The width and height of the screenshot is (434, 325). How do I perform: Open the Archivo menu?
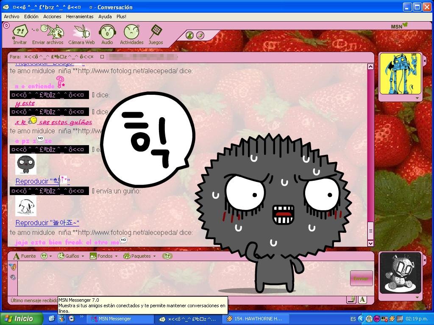pyautogui.click(x=11, y=17)
